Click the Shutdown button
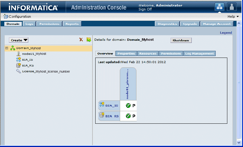The height and width of the screenshot is (147, 243). tap(181, 40)
